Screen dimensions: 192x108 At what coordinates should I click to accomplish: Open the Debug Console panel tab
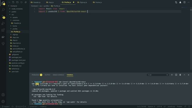pos(58,75)
